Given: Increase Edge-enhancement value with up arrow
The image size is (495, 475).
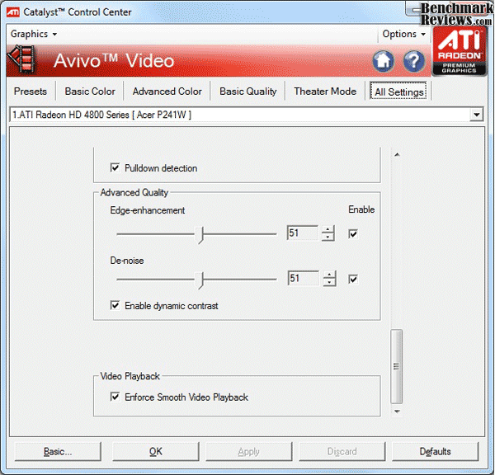Looking at the screenshot, I should click(328, 230).
